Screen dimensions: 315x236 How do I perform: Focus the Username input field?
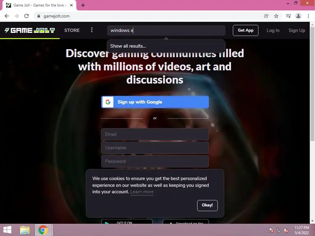pos(155,148)
